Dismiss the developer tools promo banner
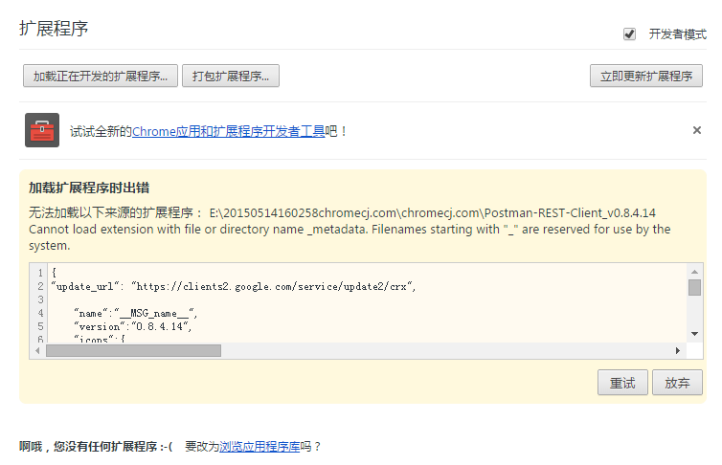The height and width of the screenshot is (465, 722). pyautogui.click(x=697, y=131)
